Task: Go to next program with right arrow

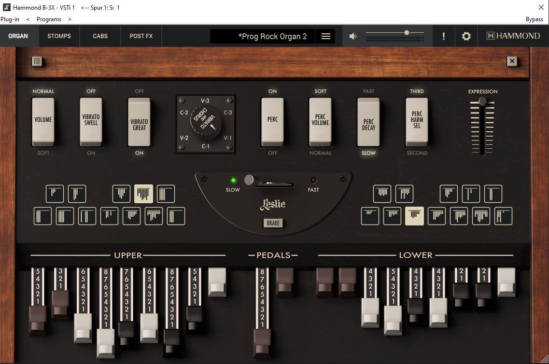Action: point(70,19)
